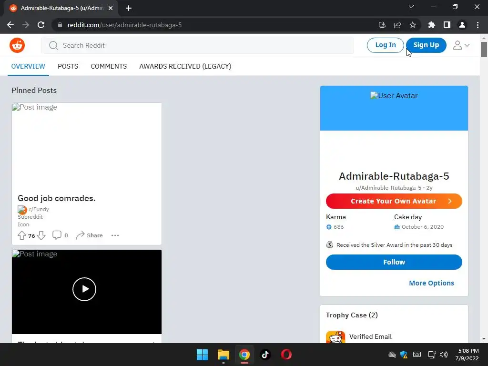The image size is (488, 366).
Task: Reload the Reddit page
Action: tap(41, 25)
